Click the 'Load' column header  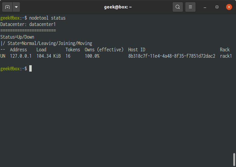(41, 50)
